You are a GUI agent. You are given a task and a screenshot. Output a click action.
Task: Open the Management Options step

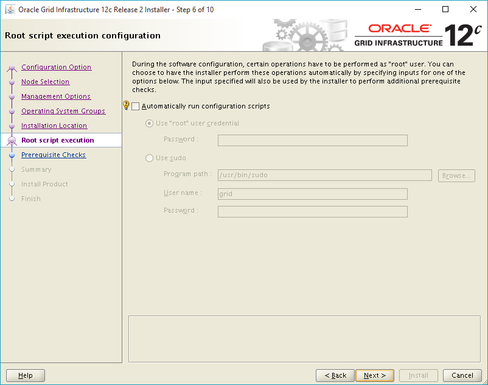tap(56, 96)
